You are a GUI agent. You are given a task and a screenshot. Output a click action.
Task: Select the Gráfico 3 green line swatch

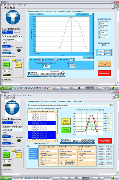[x=111, y=119]
